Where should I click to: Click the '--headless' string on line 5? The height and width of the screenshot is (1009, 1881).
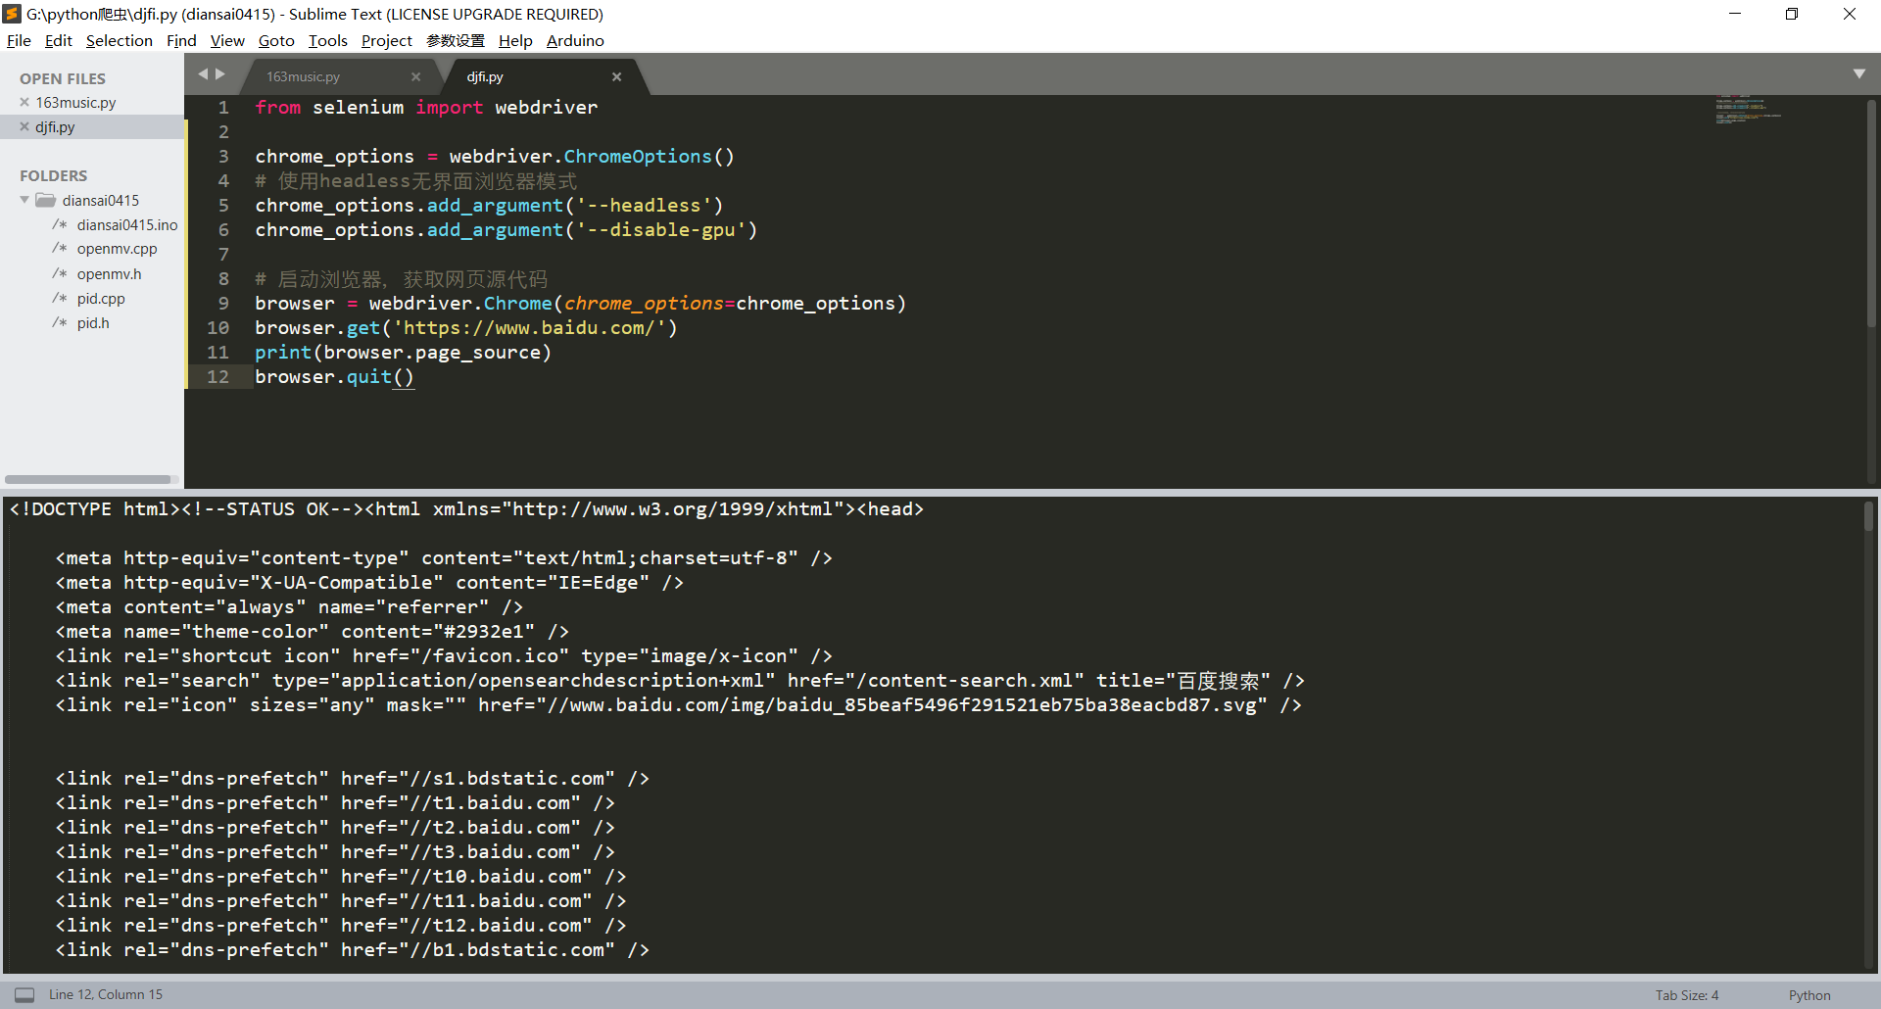[644, 206]
